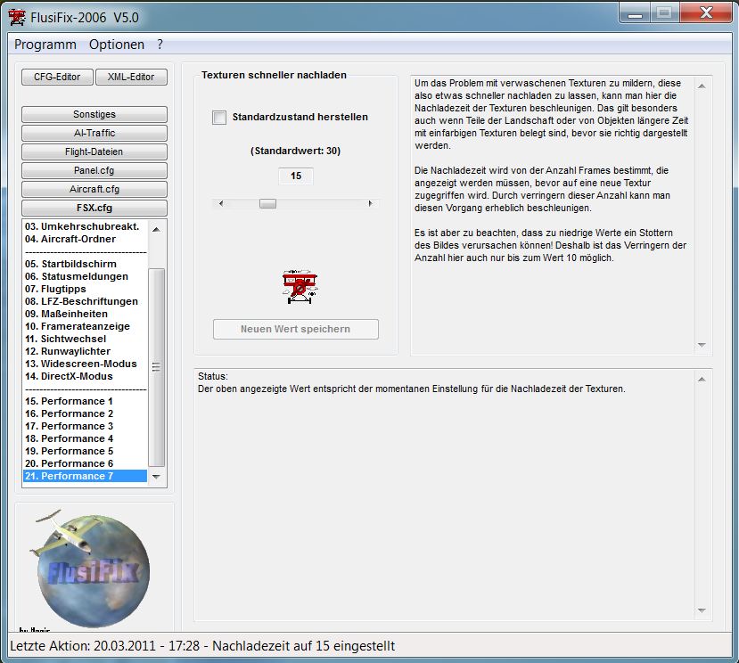Select 08. LFZ-Beschriftungen list entry
The width and height of the screenshot is (739, 663).
85,301
